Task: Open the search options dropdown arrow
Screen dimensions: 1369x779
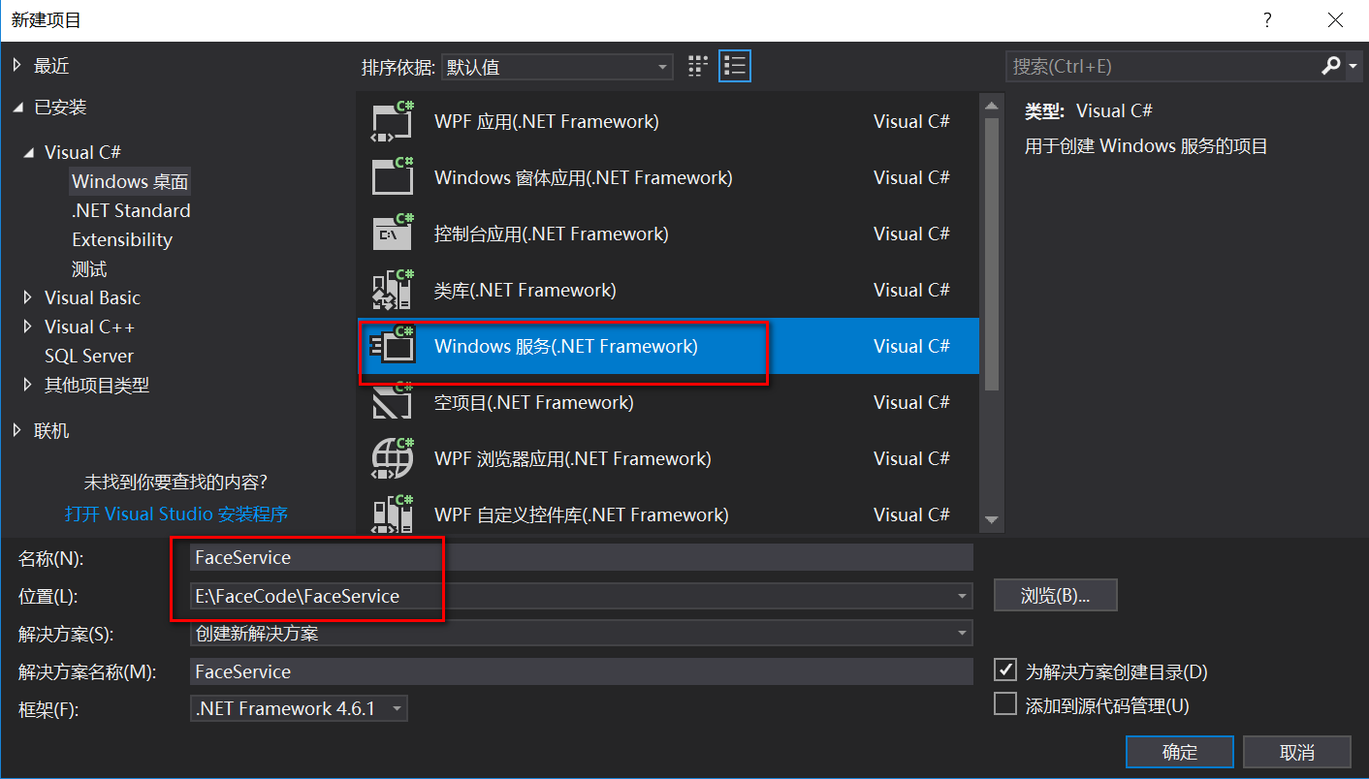Action: [1353, 67]
